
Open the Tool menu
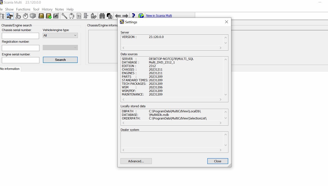point(36,9)
